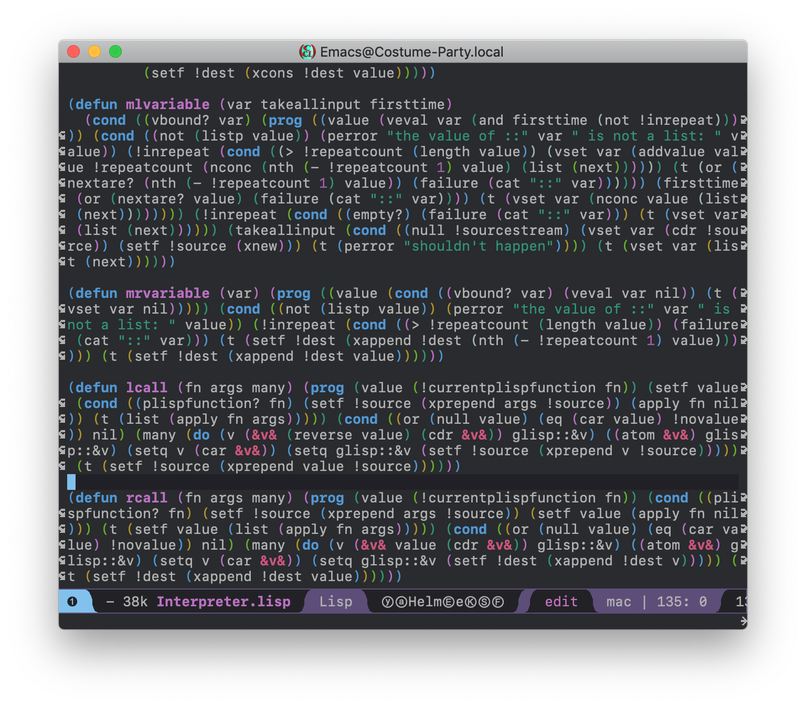Click the mac line-ending encoding indicator

[x=619, y=602]
